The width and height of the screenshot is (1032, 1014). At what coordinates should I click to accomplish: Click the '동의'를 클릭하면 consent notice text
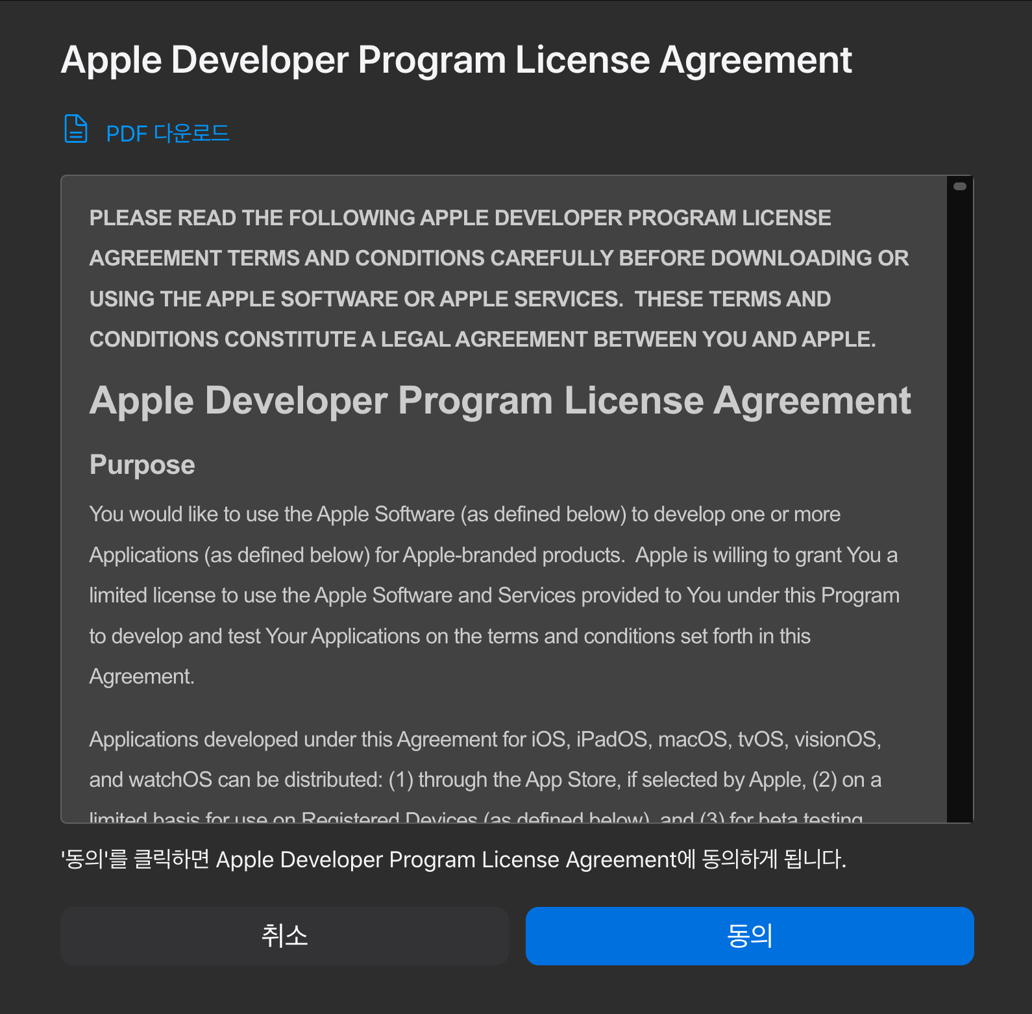[454, 859]
